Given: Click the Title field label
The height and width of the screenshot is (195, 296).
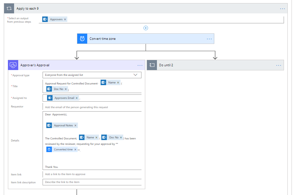Looking at the screenshot, I should click(15, 86).
